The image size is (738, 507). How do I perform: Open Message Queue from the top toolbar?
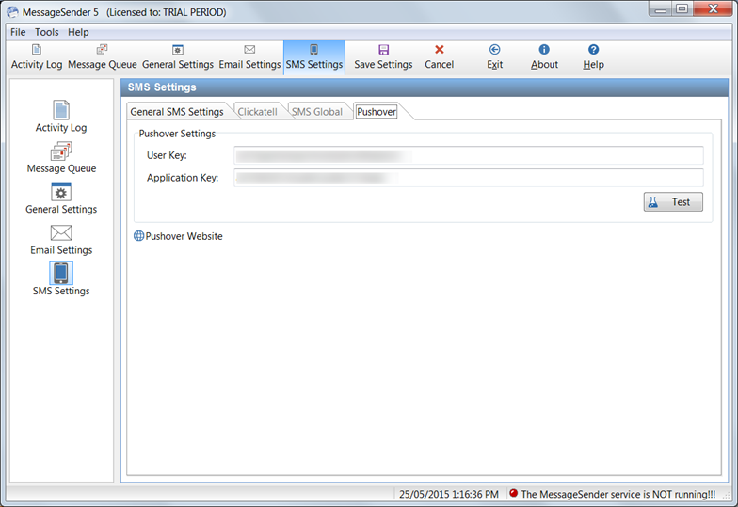[102, 57]
